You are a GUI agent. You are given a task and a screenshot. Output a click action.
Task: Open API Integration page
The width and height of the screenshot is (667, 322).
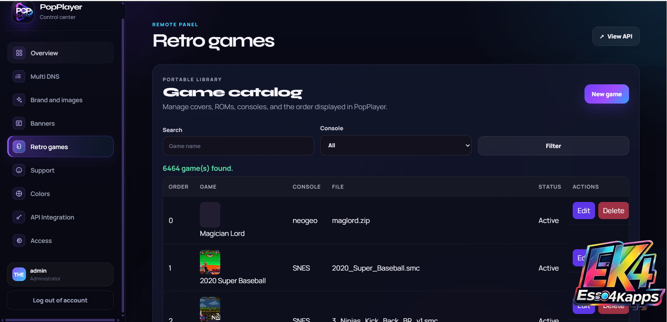[x=60, y=217]
